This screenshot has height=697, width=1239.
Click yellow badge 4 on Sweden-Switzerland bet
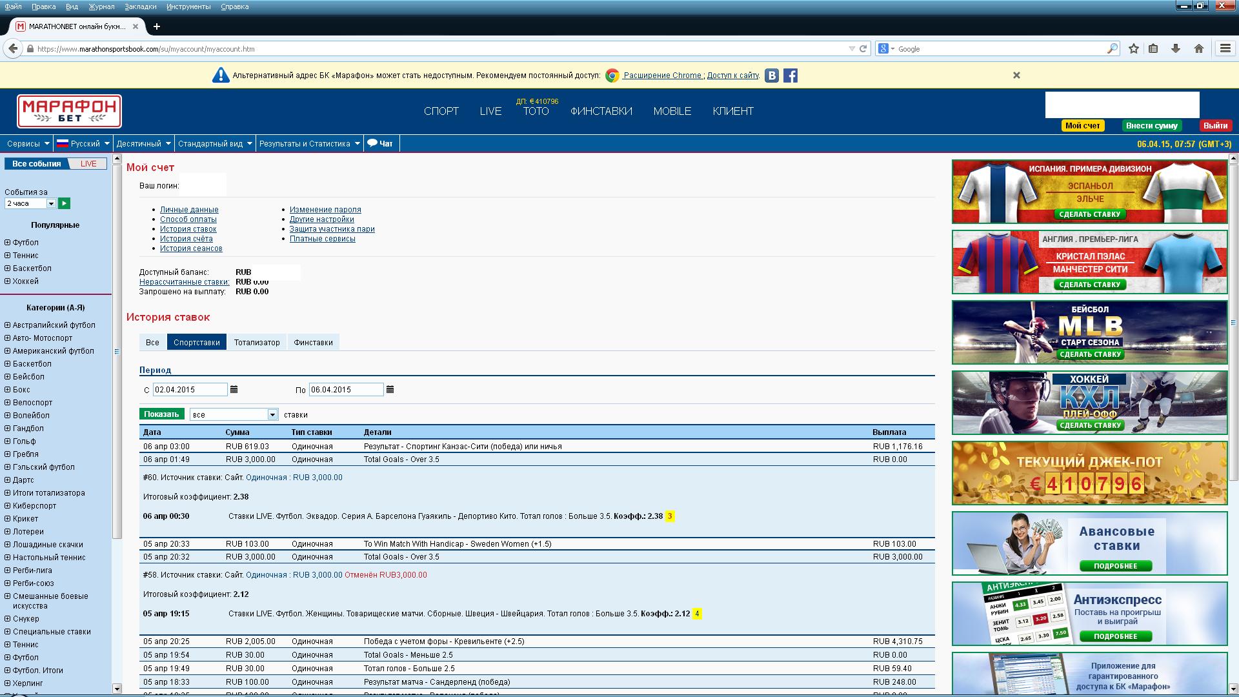(x=697, y=614)
